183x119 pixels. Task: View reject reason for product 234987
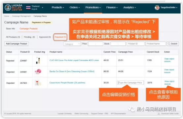[169, 60]
